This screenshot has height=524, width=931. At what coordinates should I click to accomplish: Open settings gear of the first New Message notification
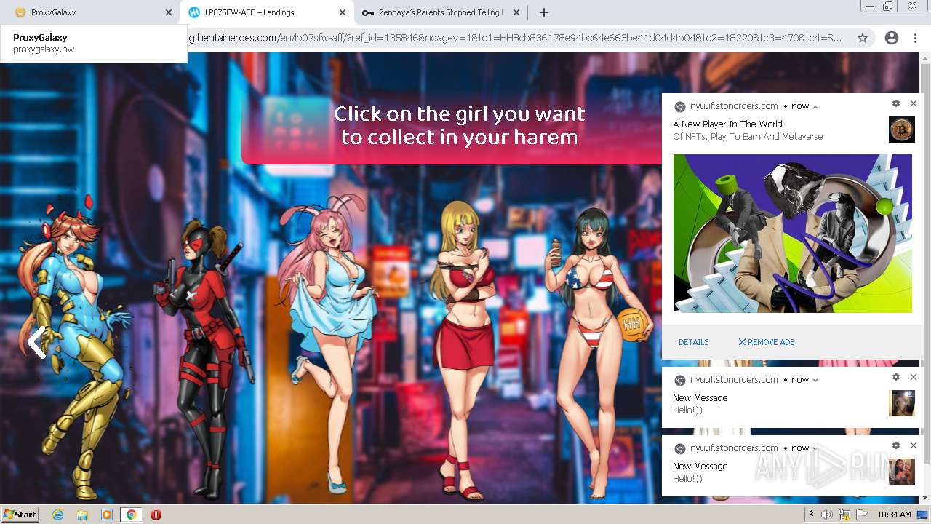[x=896, y=377]
